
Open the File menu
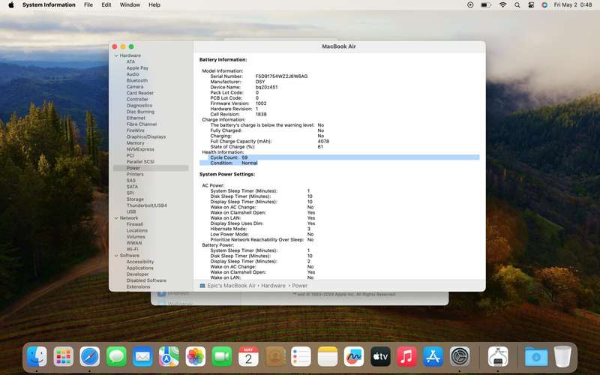tap(88, 5)
